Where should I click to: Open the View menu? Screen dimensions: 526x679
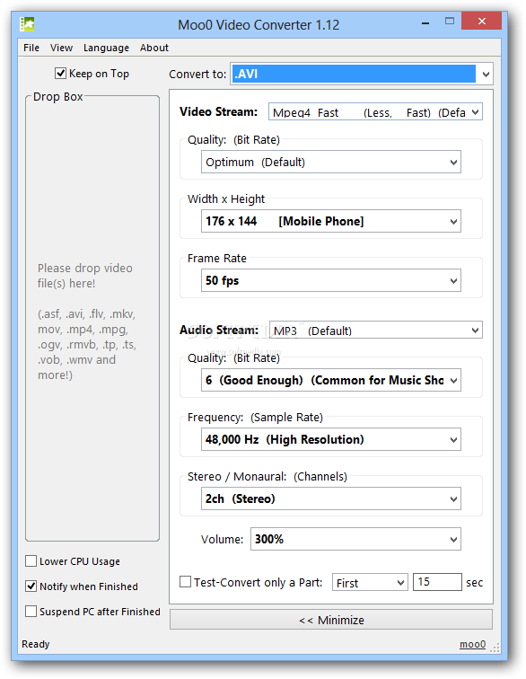pyautogui.click(x=61, y=48)
